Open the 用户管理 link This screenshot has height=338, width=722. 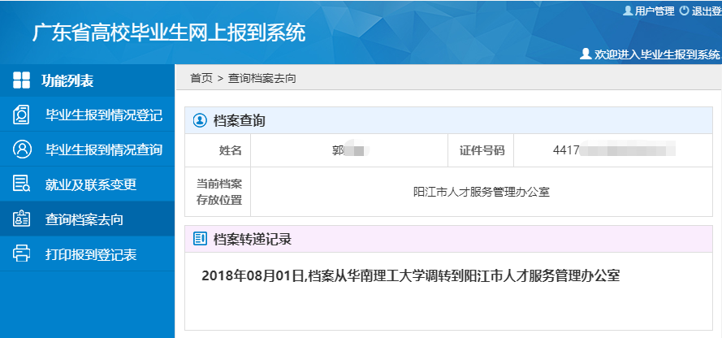[x=654, y=11]
